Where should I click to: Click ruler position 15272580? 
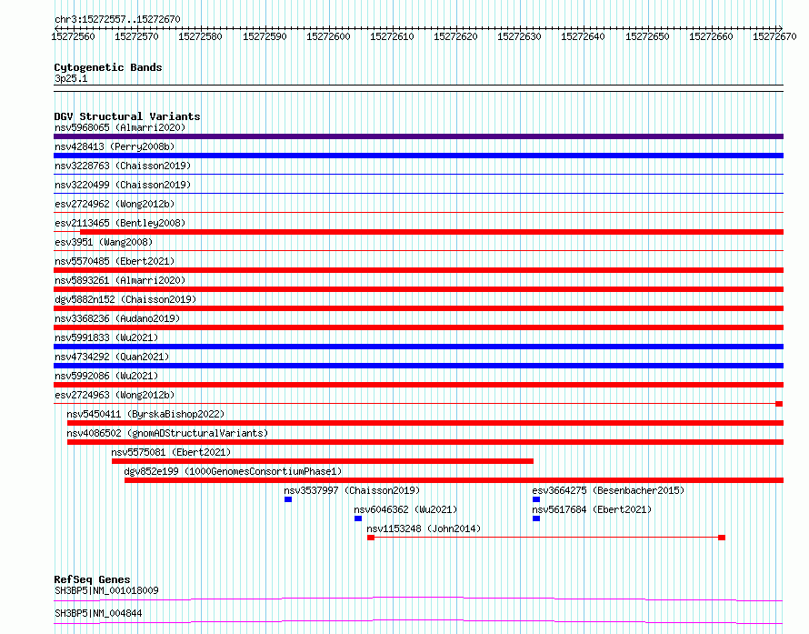(x=200, y=36)
